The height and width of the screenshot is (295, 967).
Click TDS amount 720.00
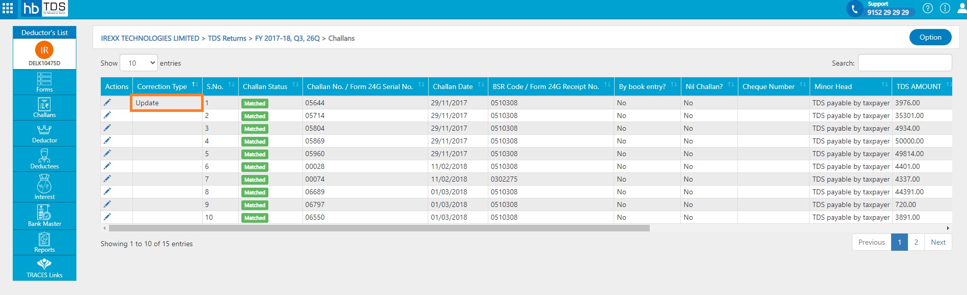pyautogui.click(x=905, y=204)
